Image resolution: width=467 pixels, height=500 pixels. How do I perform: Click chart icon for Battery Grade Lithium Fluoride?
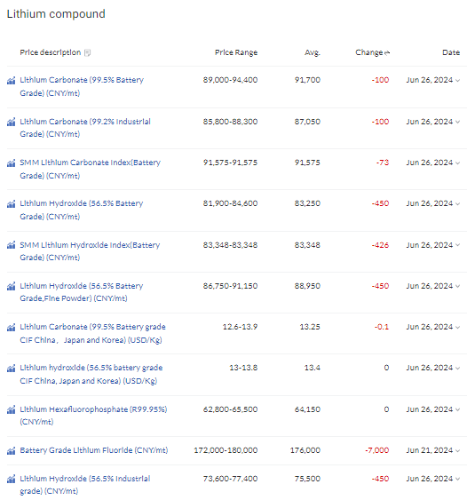12,451
